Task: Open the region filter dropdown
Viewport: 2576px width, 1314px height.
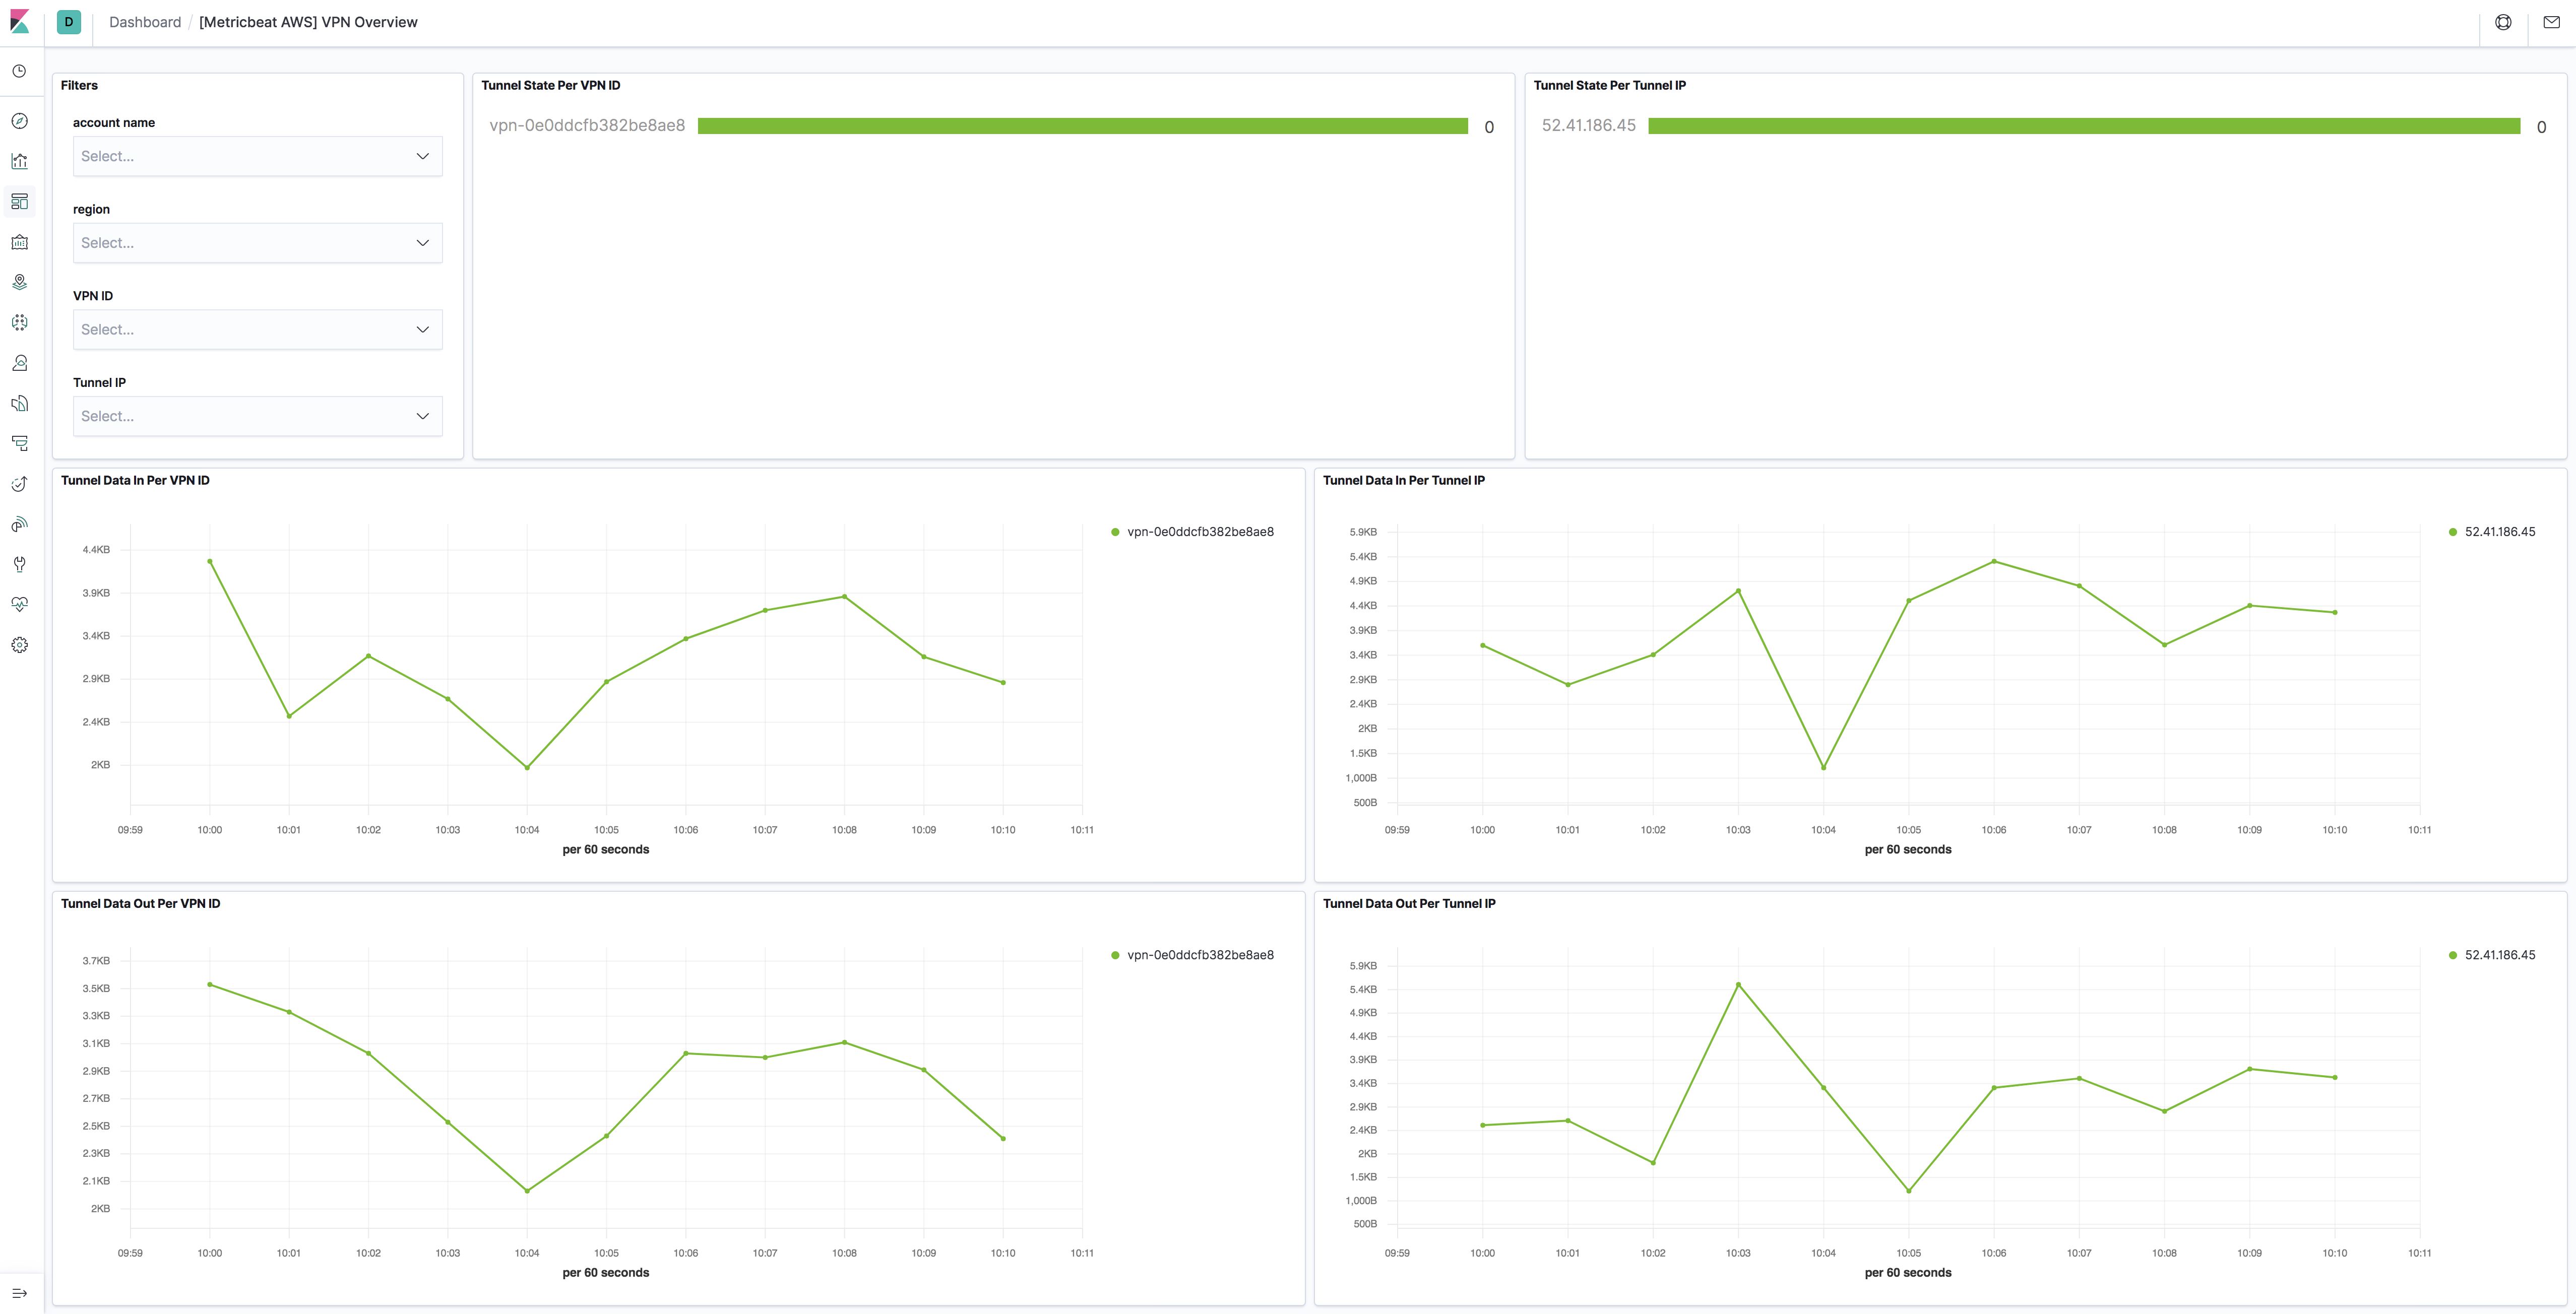Action: (x=257, y=242)
